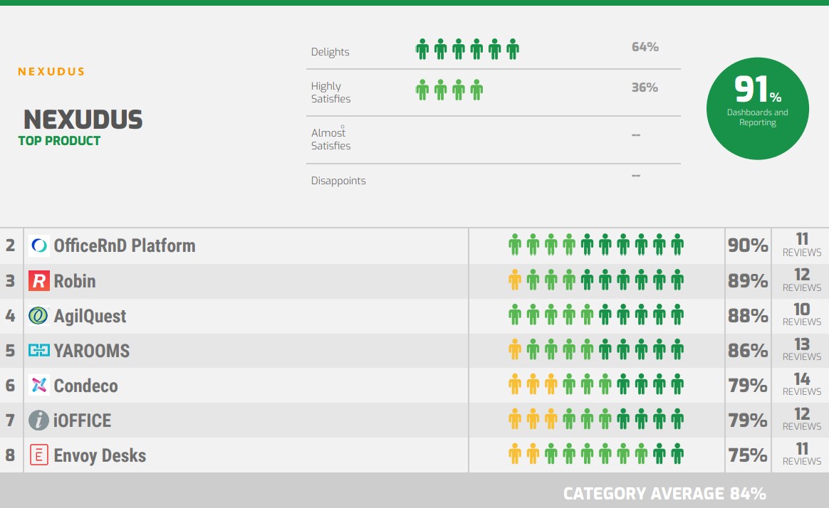This screenshot has height=508, width=829.
Task: Click the CATEGORY AVERAGE 84% footer text
Action: (x=664, y=494)
